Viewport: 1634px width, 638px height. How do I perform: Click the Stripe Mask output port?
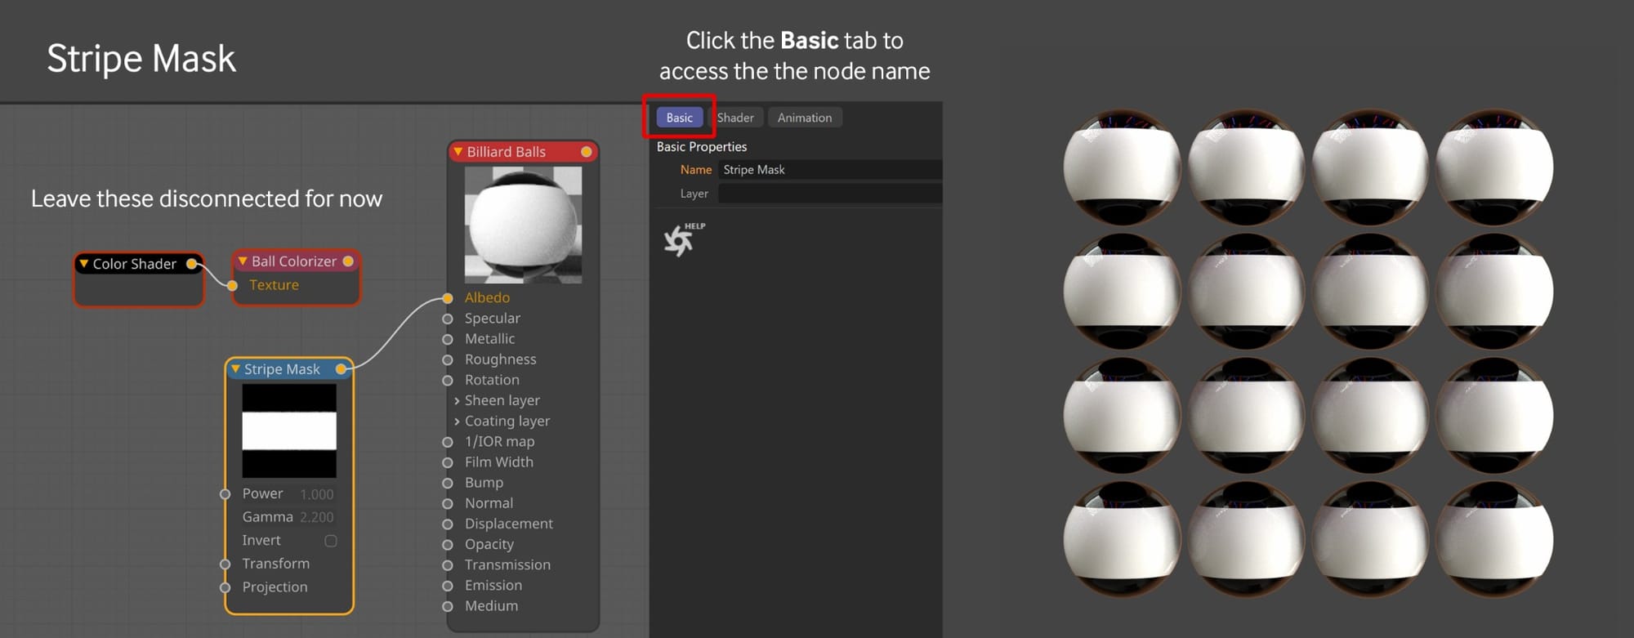click(342, 369)
